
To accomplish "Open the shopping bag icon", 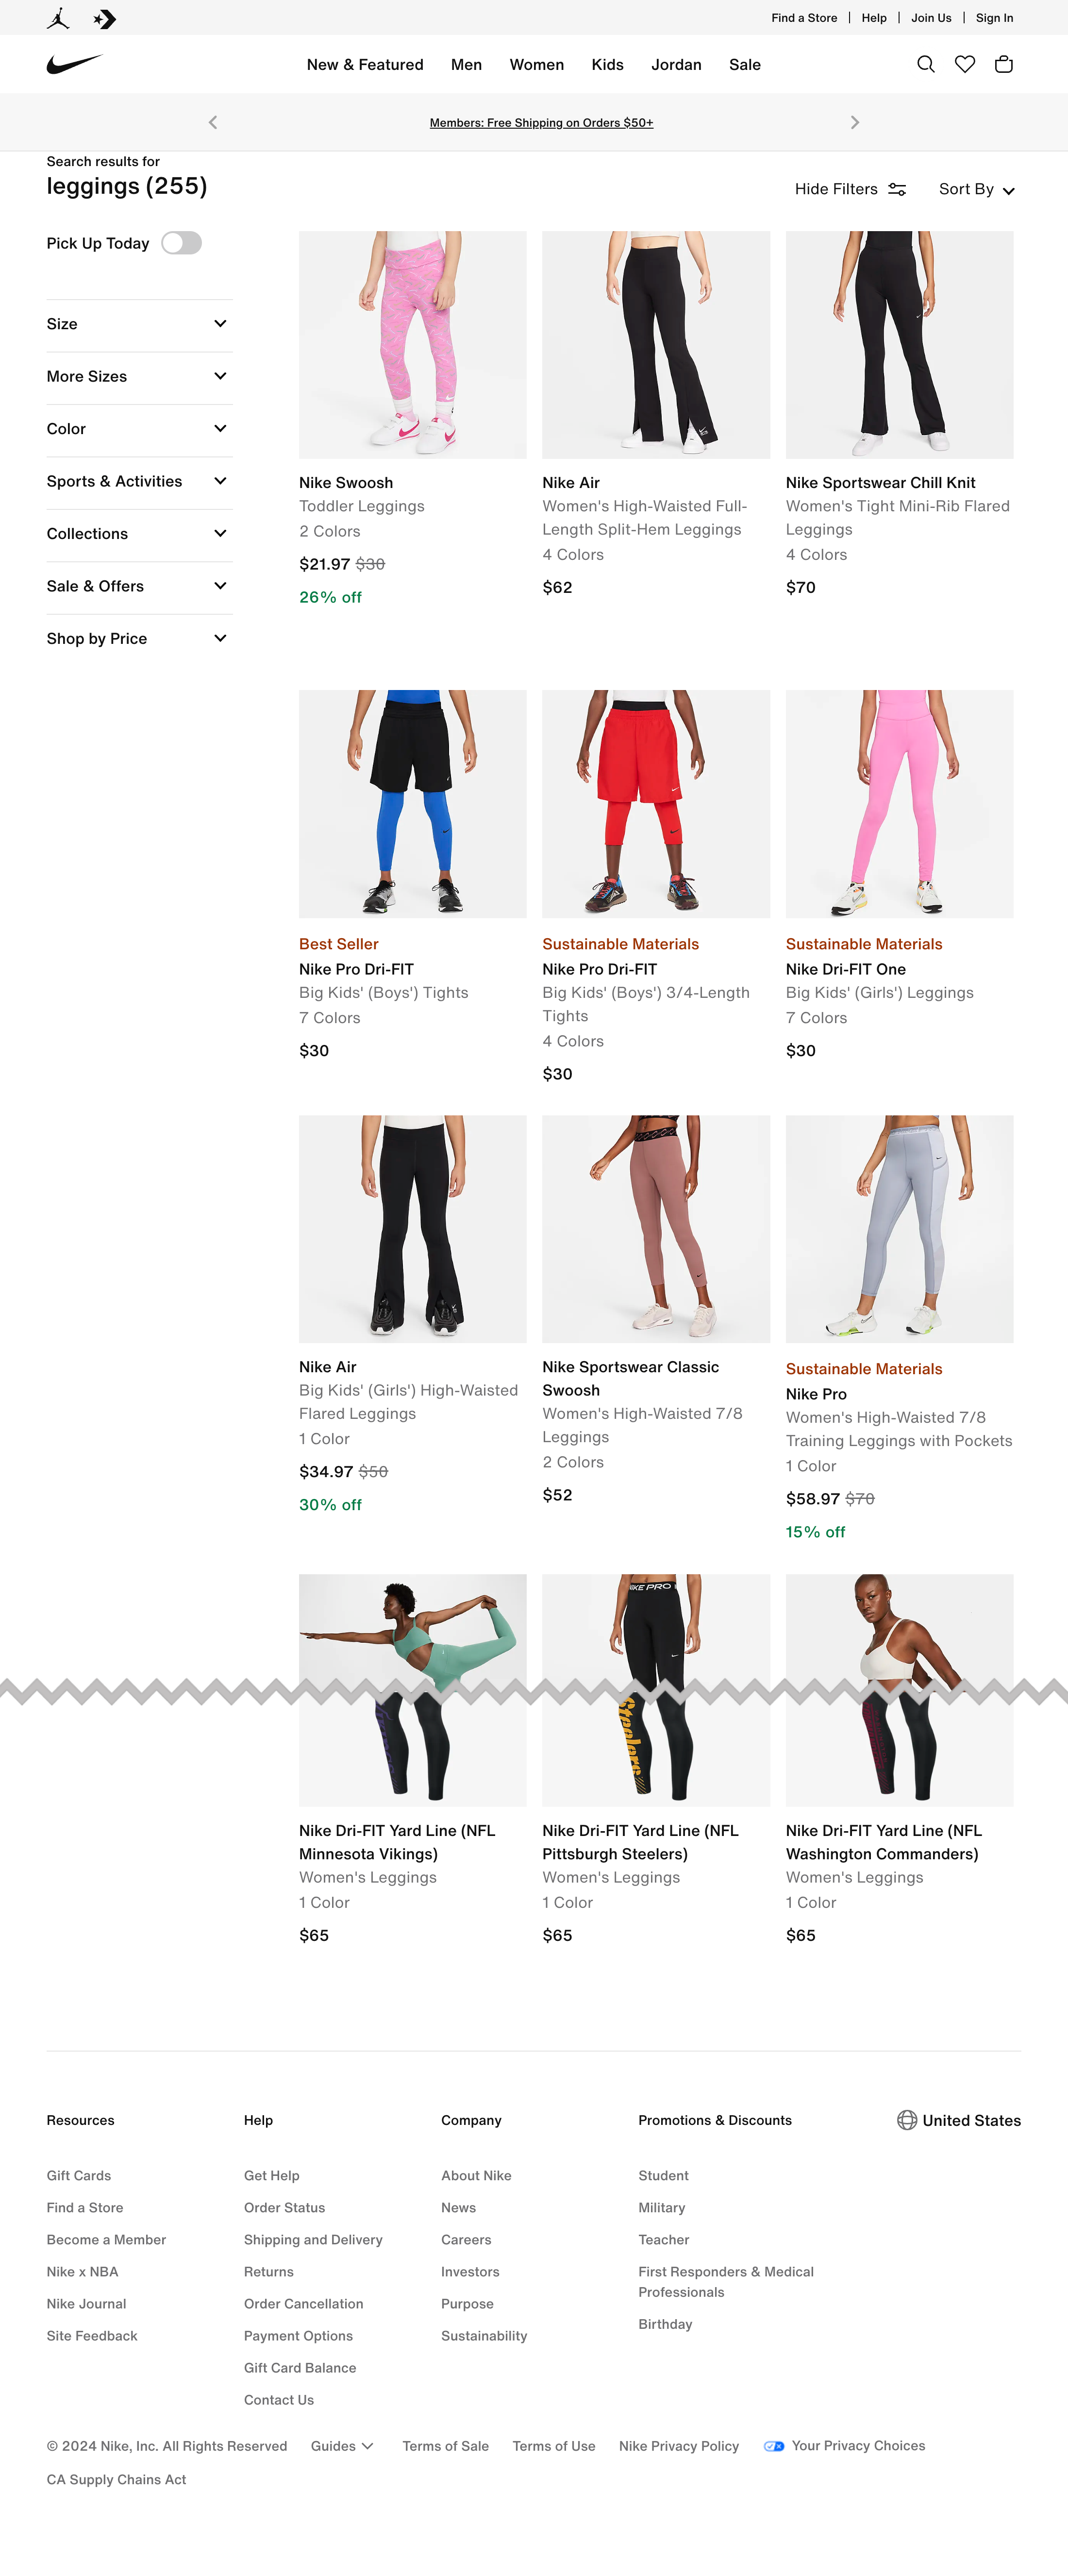I will [x=1004, y=64].
